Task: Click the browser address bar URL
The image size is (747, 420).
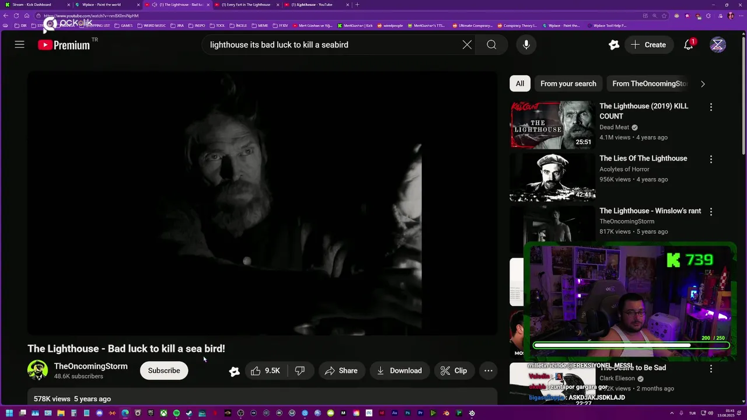Action: pos(91,16)
